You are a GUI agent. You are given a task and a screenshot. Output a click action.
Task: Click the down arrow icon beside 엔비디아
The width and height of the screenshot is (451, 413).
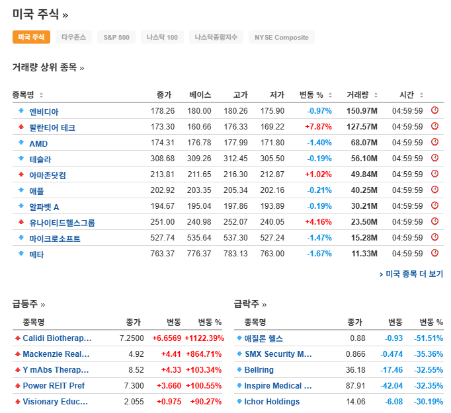(21, 110)
